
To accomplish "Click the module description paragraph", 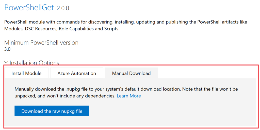I will 126,25.
